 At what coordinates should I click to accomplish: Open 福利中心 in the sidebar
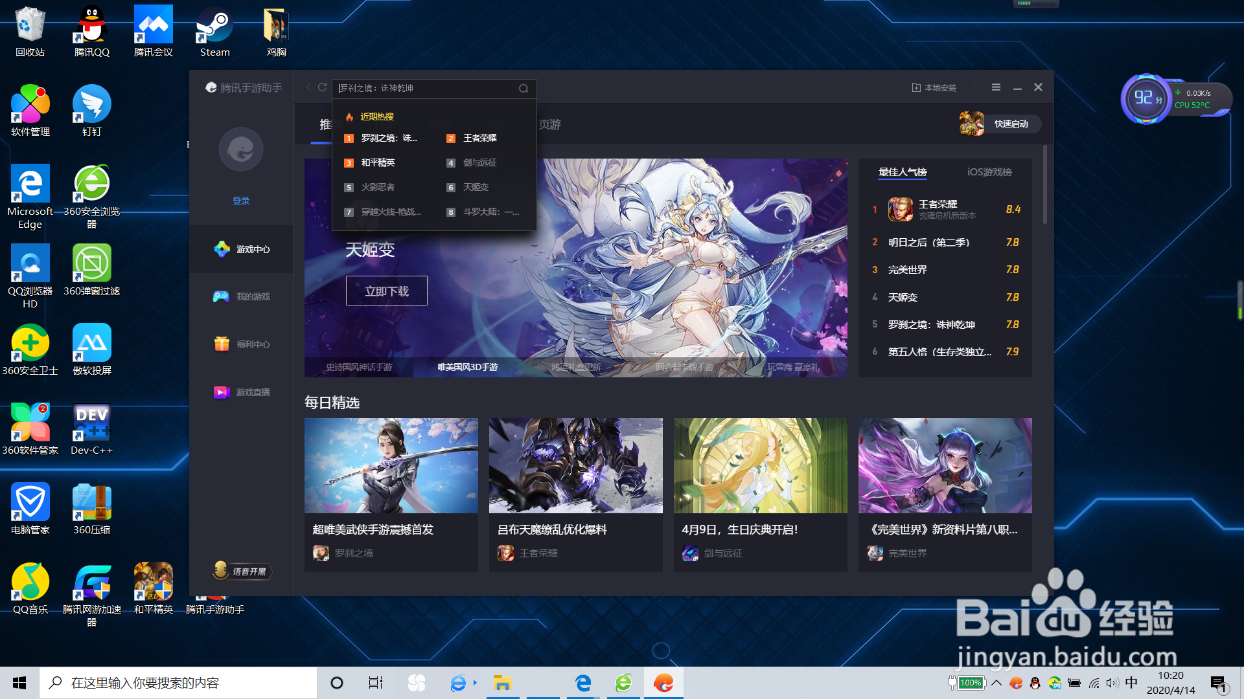pos(241,344)
